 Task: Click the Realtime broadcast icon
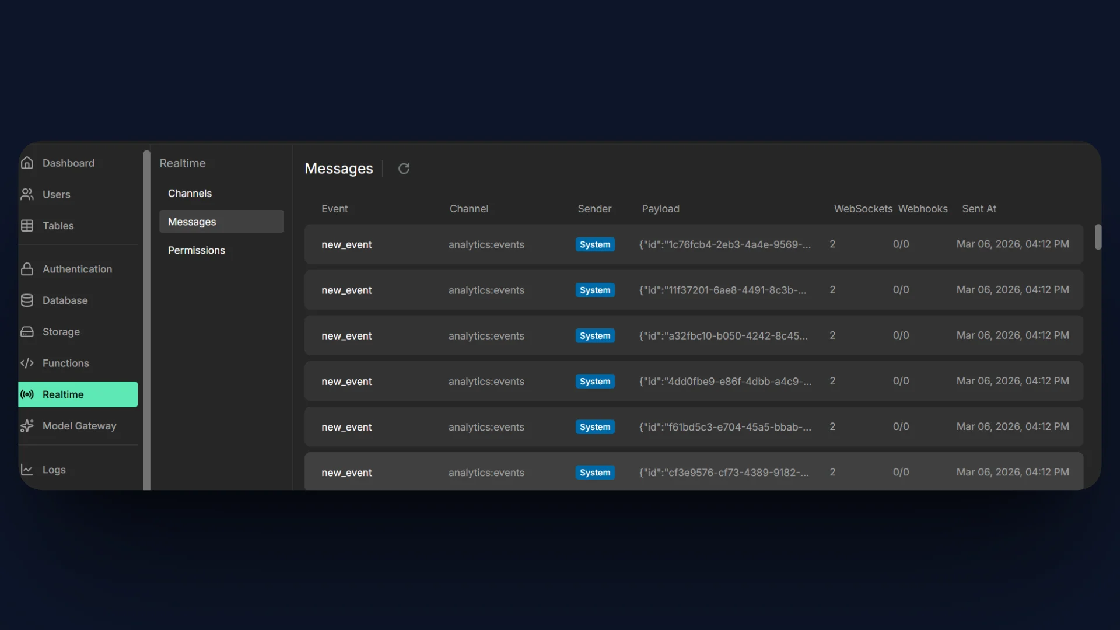point(27,394)
